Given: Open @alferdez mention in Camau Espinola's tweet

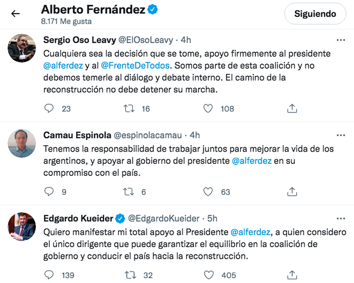Looking at the screenshot, I should pos(251,161).
